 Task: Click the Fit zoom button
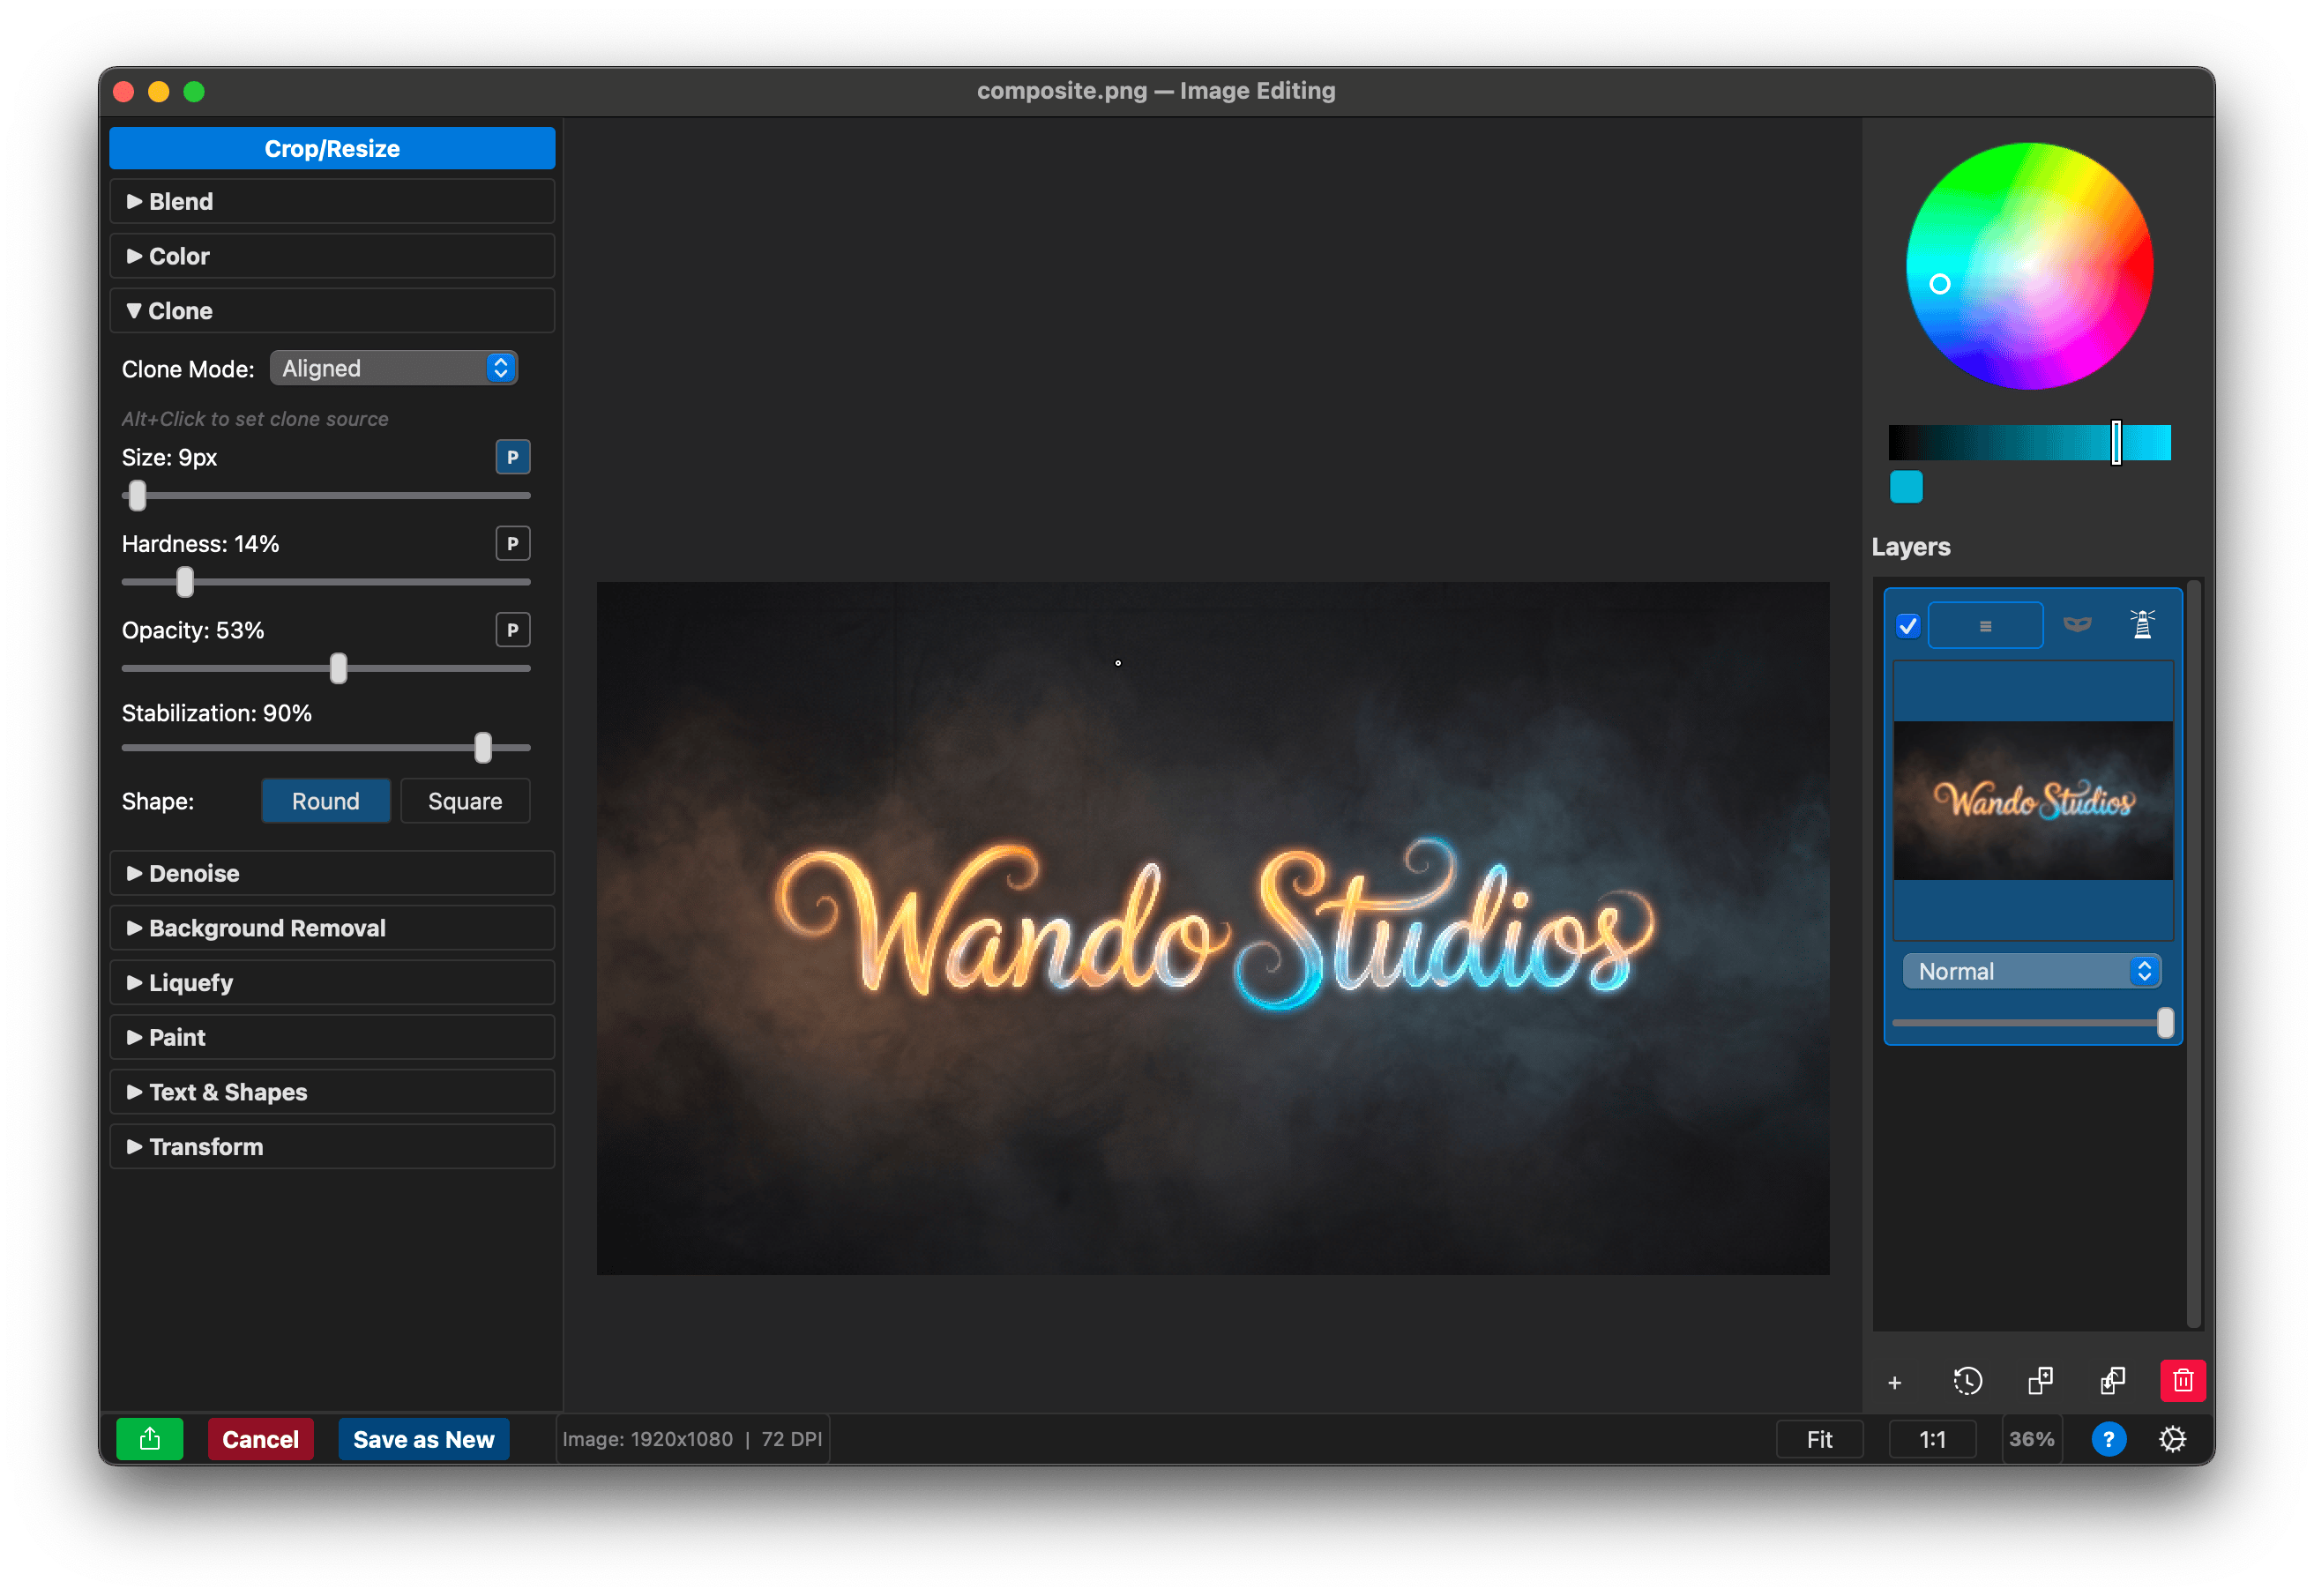[1819, 1439]
